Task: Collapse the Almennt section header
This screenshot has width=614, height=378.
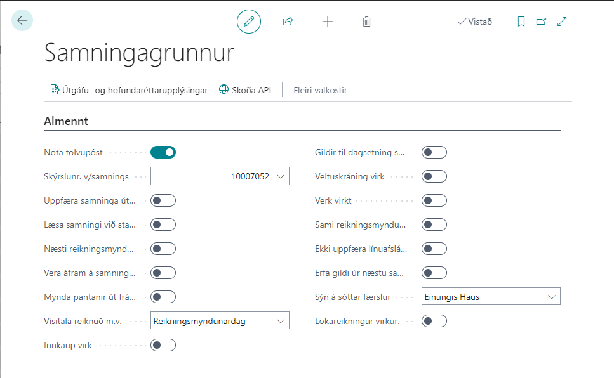Action: pos(66,121)
